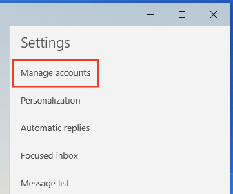
Task: Go to Focused inbox settings
Action: [x=49, y=156]
